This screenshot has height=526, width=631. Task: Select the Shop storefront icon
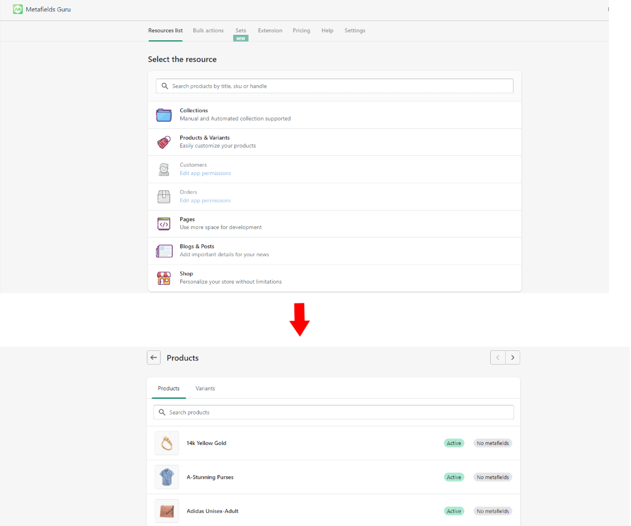tap(164, 278)
